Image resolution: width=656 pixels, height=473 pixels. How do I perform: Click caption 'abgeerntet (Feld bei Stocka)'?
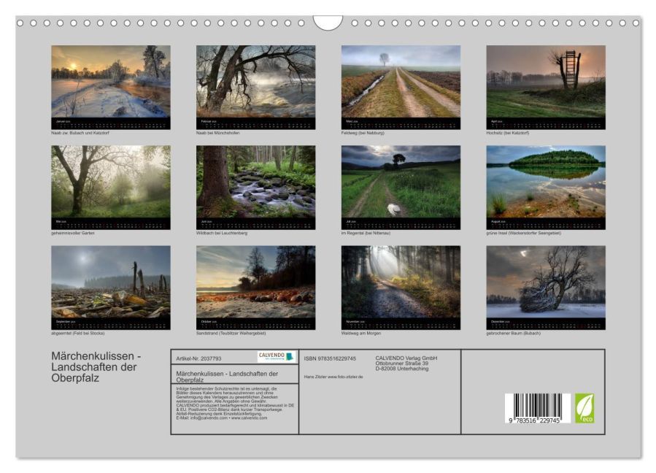[x=78, y=333]
